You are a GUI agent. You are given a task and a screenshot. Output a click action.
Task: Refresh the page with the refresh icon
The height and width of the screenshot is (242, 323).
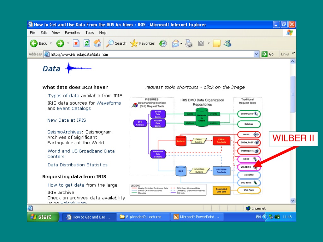[87, 43]
